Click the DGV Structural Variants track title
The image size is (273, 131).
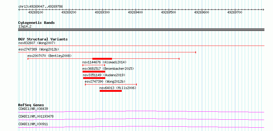[43, 39]
